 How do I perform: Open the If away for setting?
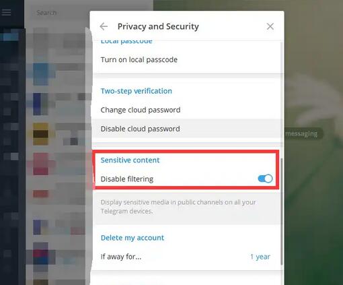[186, 257]
